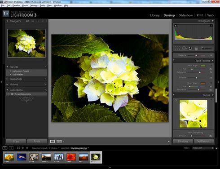Open the File menu
The height and width of the screenshot is (169, 220).
3,5
